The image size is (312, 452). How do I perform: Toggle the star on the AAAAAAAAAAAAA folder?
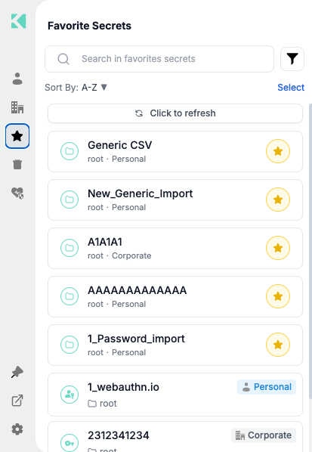278,296
